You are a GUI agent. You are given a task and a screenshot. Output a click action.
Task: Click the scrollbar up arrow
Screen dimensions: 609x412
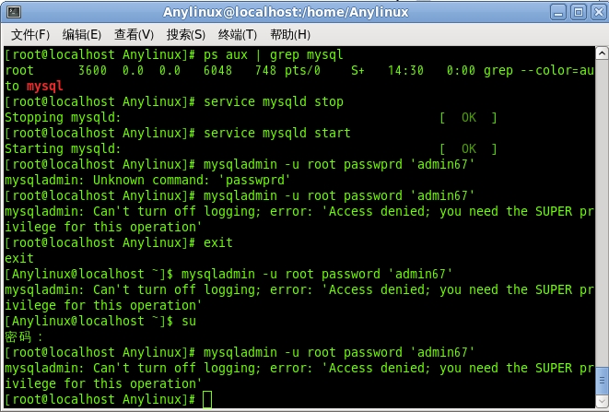point(602,53)
